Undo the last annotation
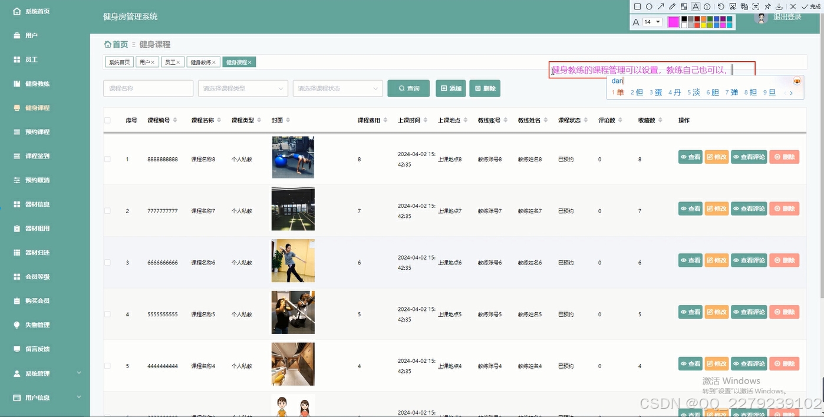Image resolution: width=824 pixels, height=417 pixels. pyautogui.click(x=721, y=6)
